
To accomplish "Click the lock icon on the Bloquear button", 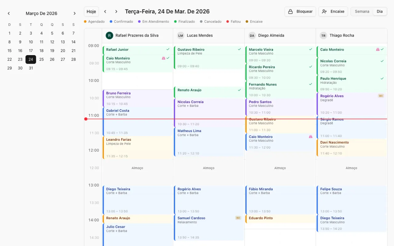I will (x=290, y=11).
